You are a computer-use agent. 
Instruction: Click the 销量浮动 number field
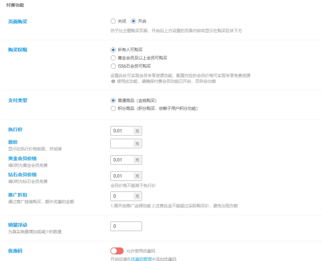126,226
